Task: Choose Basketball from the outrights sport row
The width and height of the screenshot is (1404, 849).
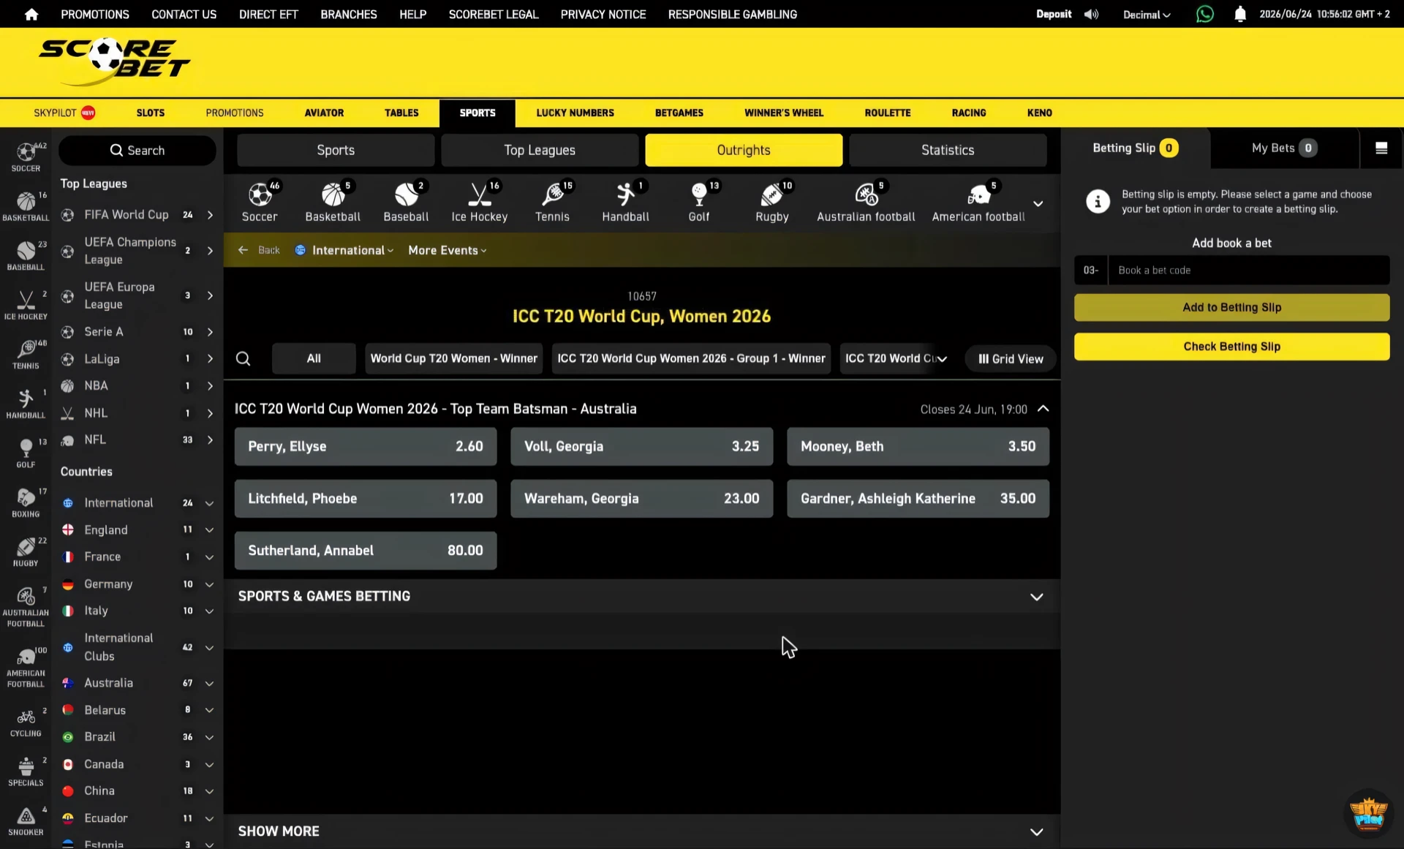Action: (333, 203)
